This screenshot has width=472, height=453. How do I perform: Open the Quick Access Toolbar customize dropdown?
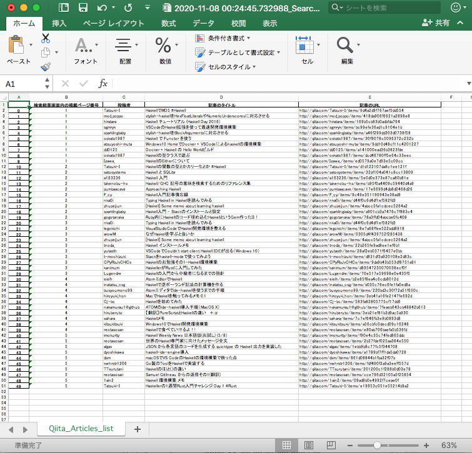coord(148,7)
